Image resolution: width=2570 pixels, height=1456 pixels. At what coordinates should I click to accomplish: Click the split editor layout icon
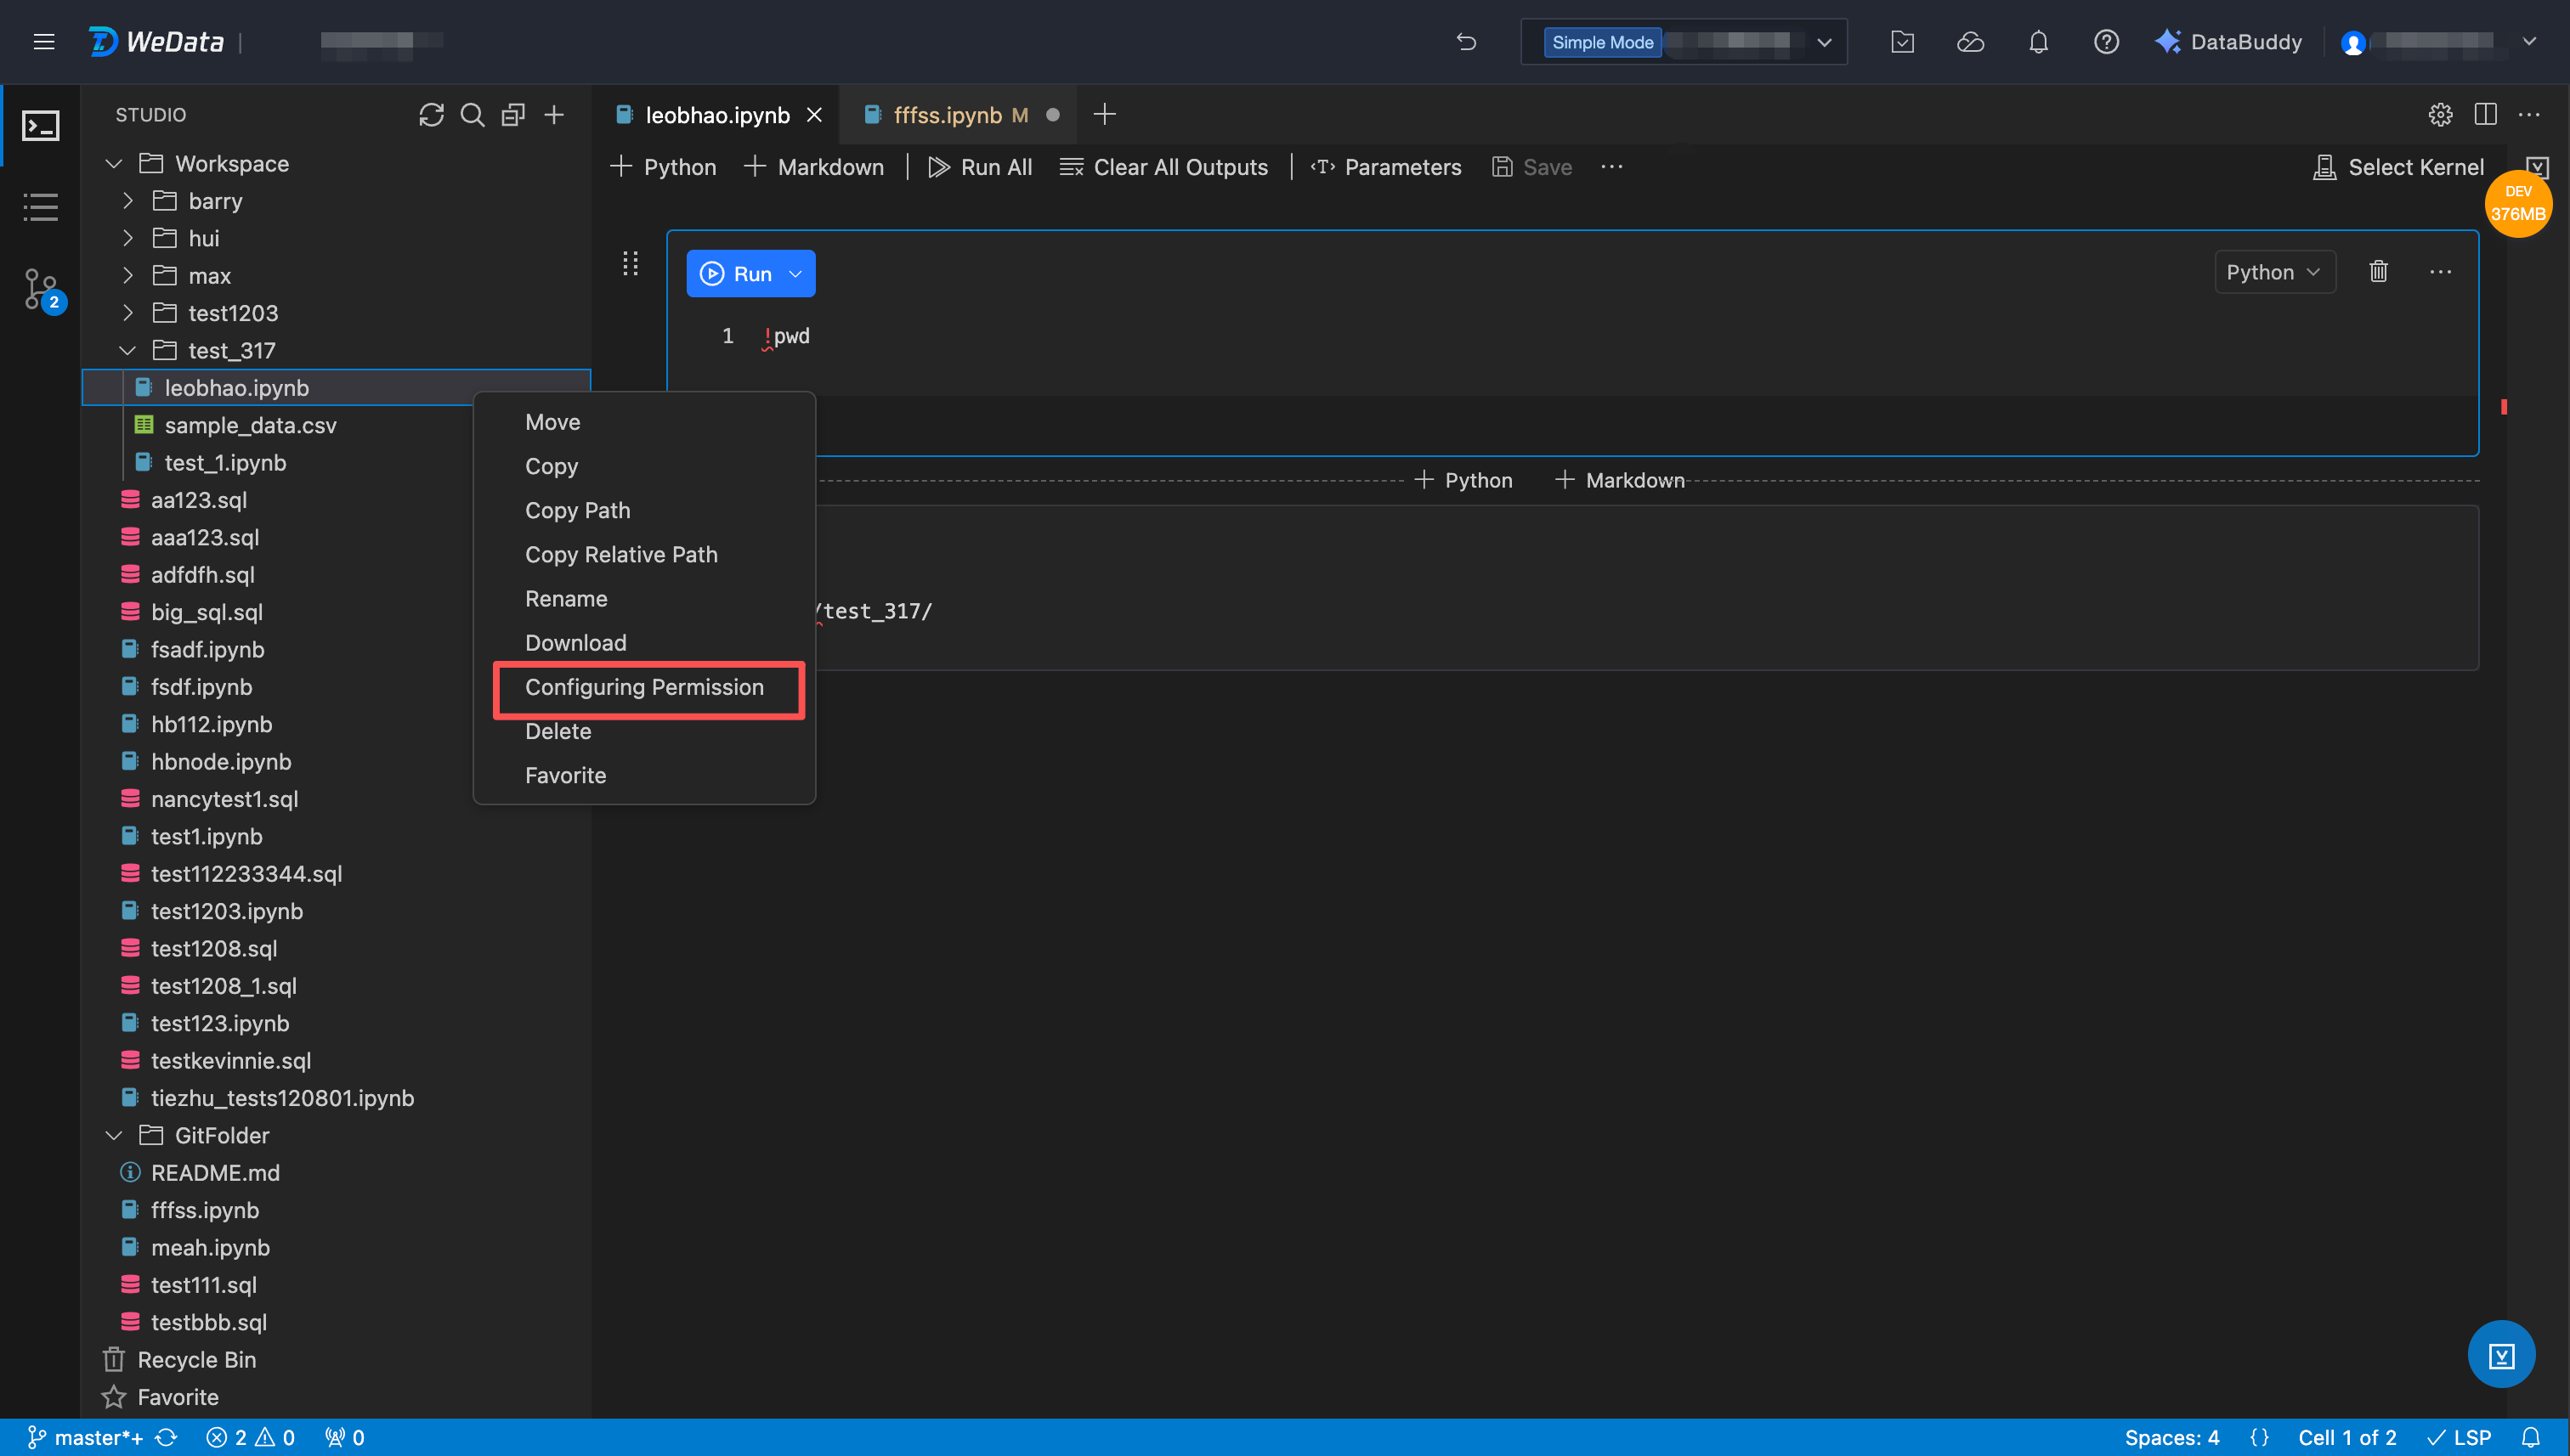coord(2485,115)
